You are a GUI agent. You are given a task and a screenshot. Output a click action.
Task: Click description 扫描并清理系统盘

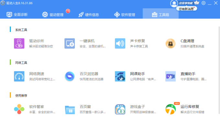click(192, 46)
